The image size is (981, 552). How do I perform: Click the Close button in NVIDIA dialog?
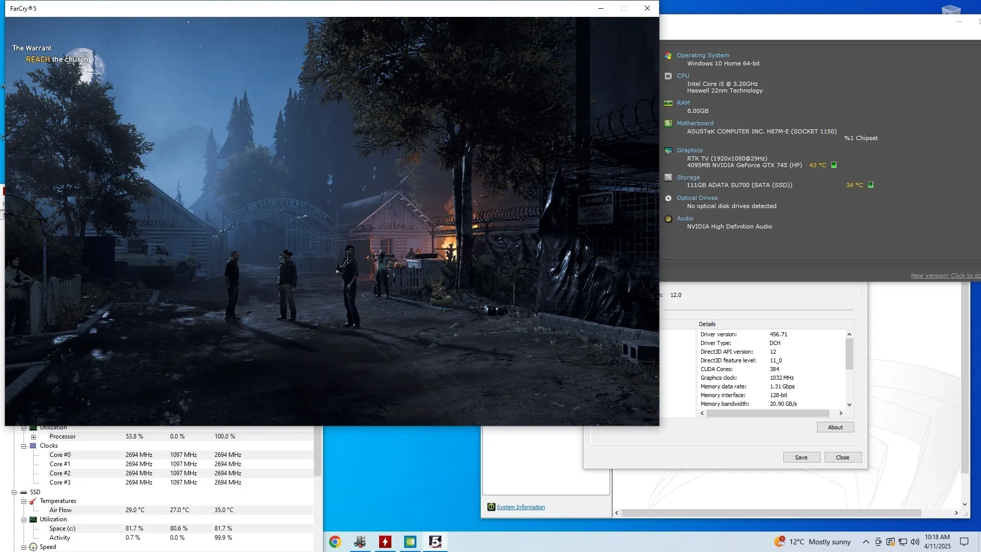coord(843,457)
